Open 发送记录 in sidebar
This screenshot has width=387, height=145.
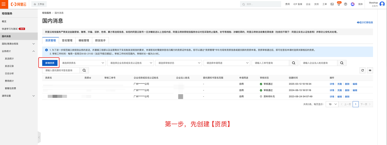(9, 66)
